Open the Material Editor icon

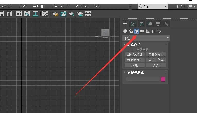coord(45,14)
